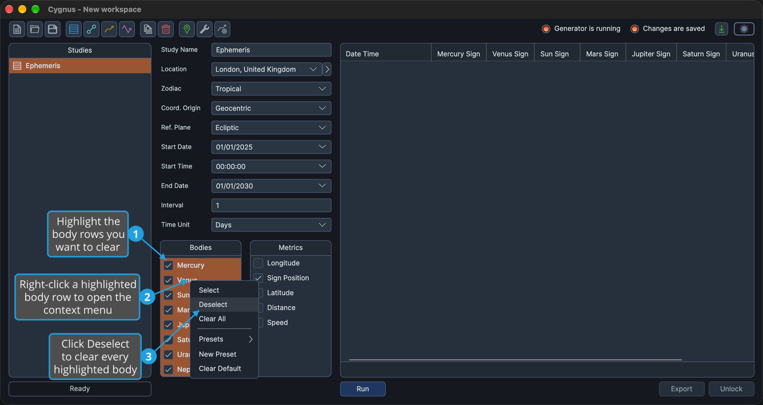Uncheck the Sun body checkbox

[168, 295]
